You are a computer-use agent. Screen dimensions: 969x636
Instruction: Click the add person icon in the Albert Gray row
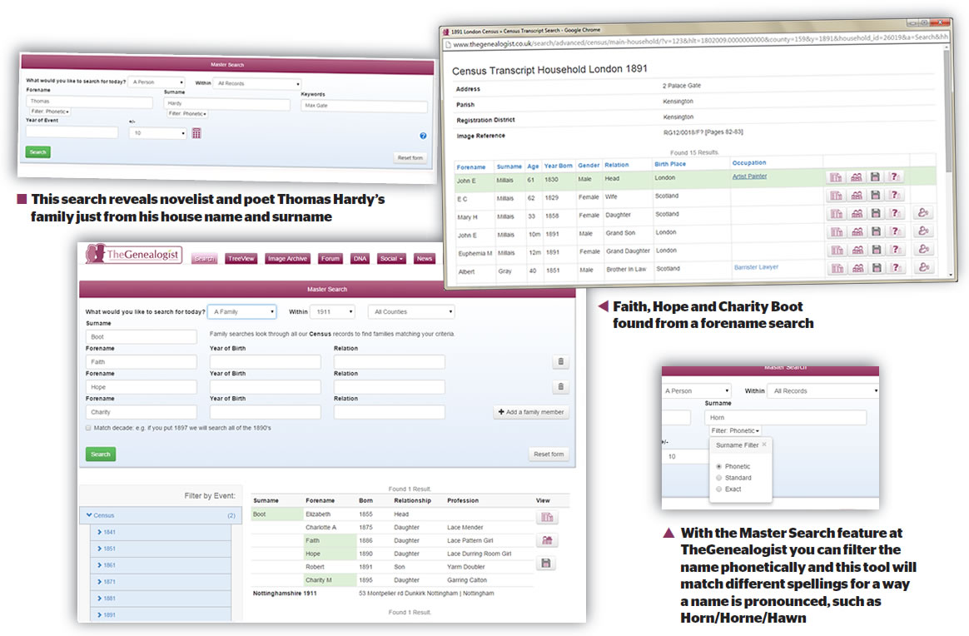click(924, 267)
